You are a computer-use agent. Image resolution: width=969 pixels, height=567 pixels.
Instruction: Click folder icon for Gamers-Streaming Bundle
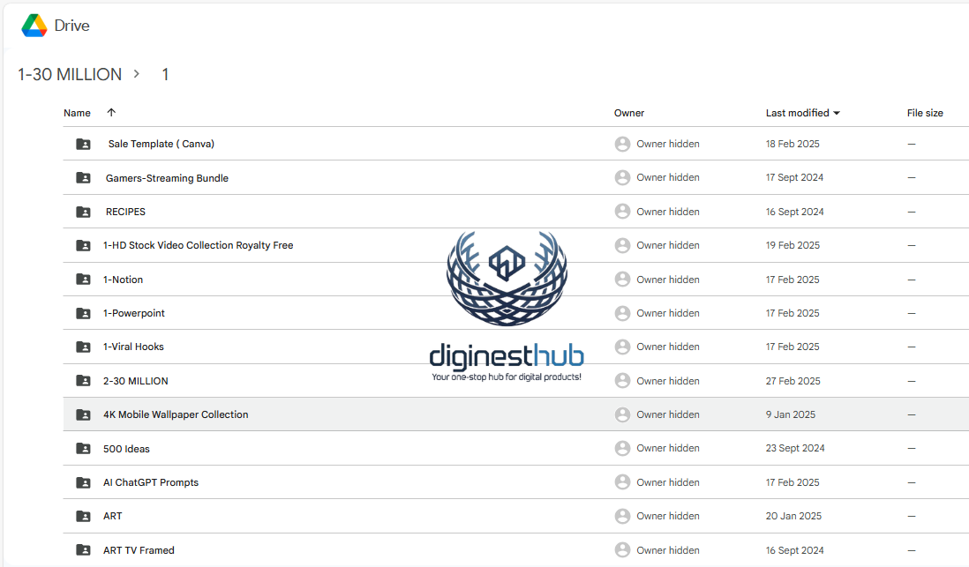click(x=83, y=178)
